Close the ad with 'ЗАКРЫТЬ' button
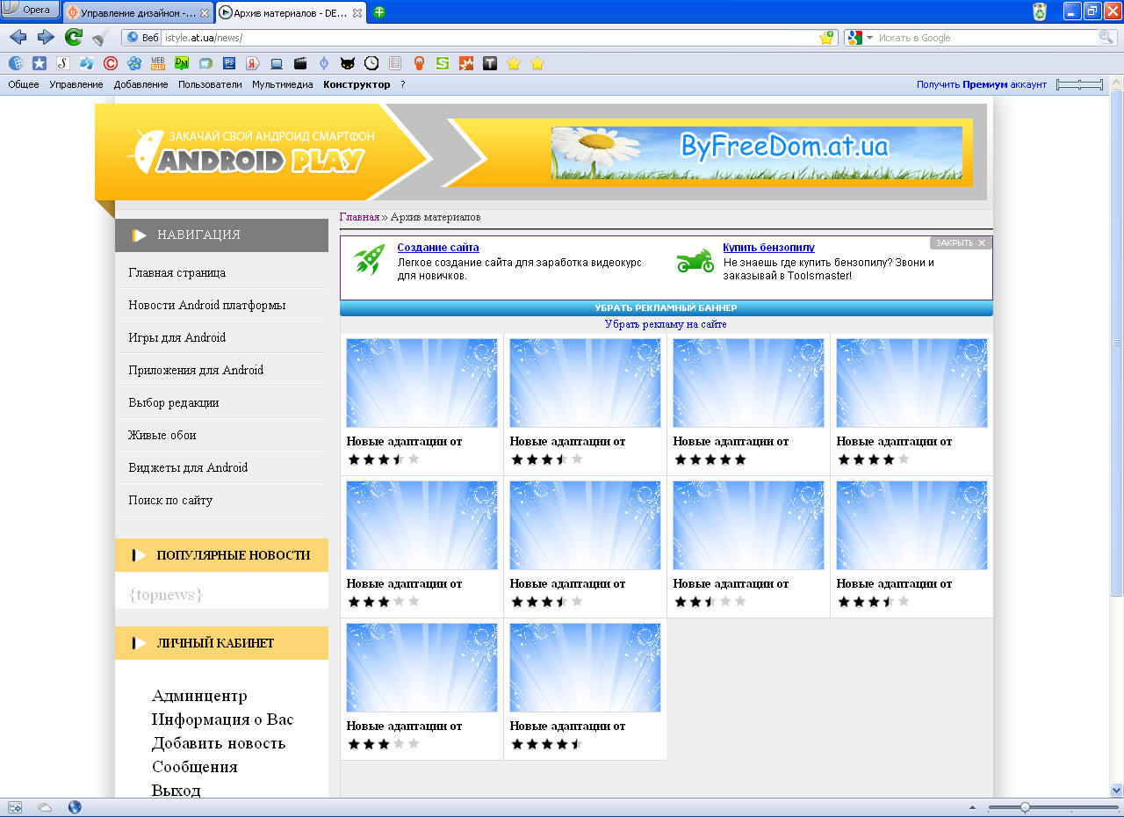This screenshot has height=817, width=1124. [961, 242]
